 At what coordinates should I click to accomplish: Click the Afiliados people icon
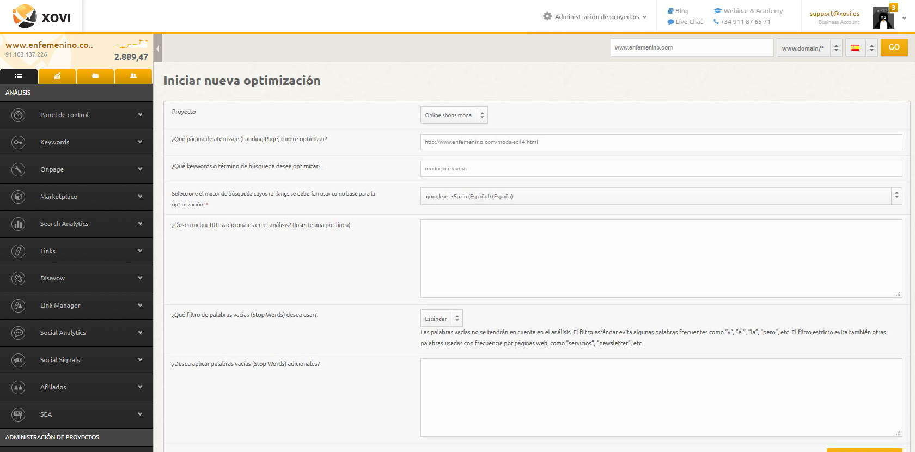click(19, 387)
